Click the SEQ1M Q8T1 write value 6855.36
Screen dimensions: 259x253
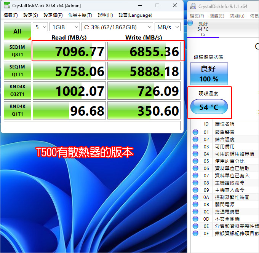point(144,51)
